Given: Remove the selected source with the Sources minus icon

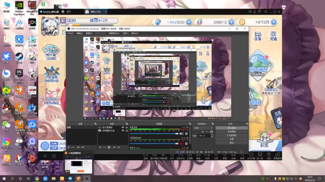Looking at the screenshot, I should tap(104, 147).
